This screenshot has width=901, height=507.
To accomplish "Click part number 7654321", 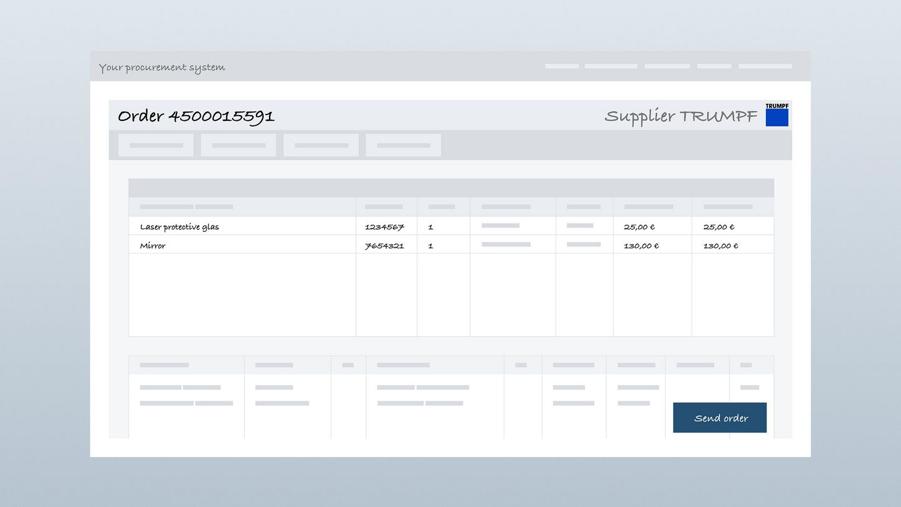I will 384,245.
